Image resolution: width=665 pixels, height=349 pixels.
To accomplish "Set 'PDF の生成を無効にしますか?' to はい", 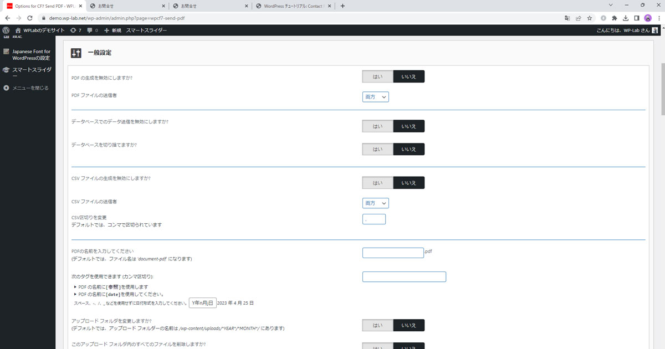I will (377, 76).
